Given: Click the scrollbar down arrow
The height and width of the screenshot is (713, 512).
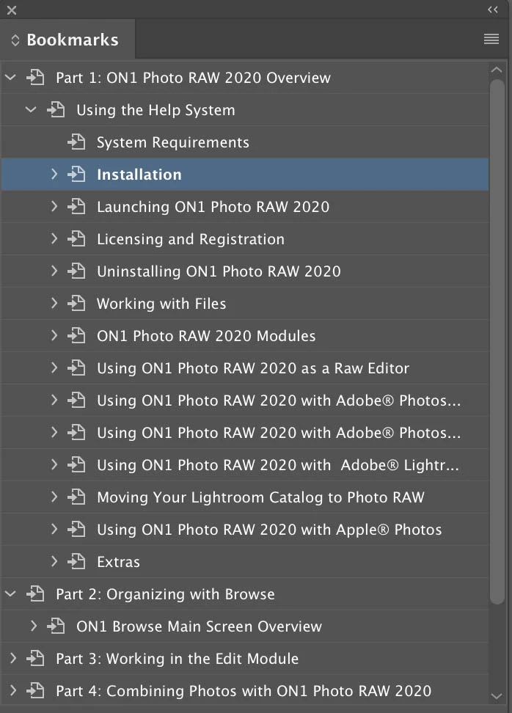Looking at the screenshot, I should (x=497, y=696).
